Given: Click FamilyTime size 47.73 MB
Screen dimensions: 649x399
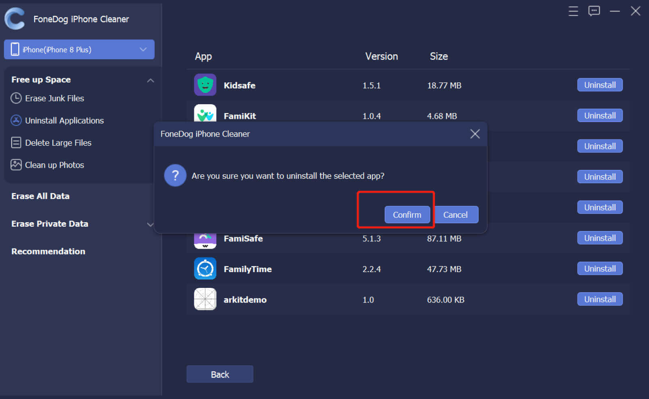Looking at the screenshot, I should tap(444, 269).
